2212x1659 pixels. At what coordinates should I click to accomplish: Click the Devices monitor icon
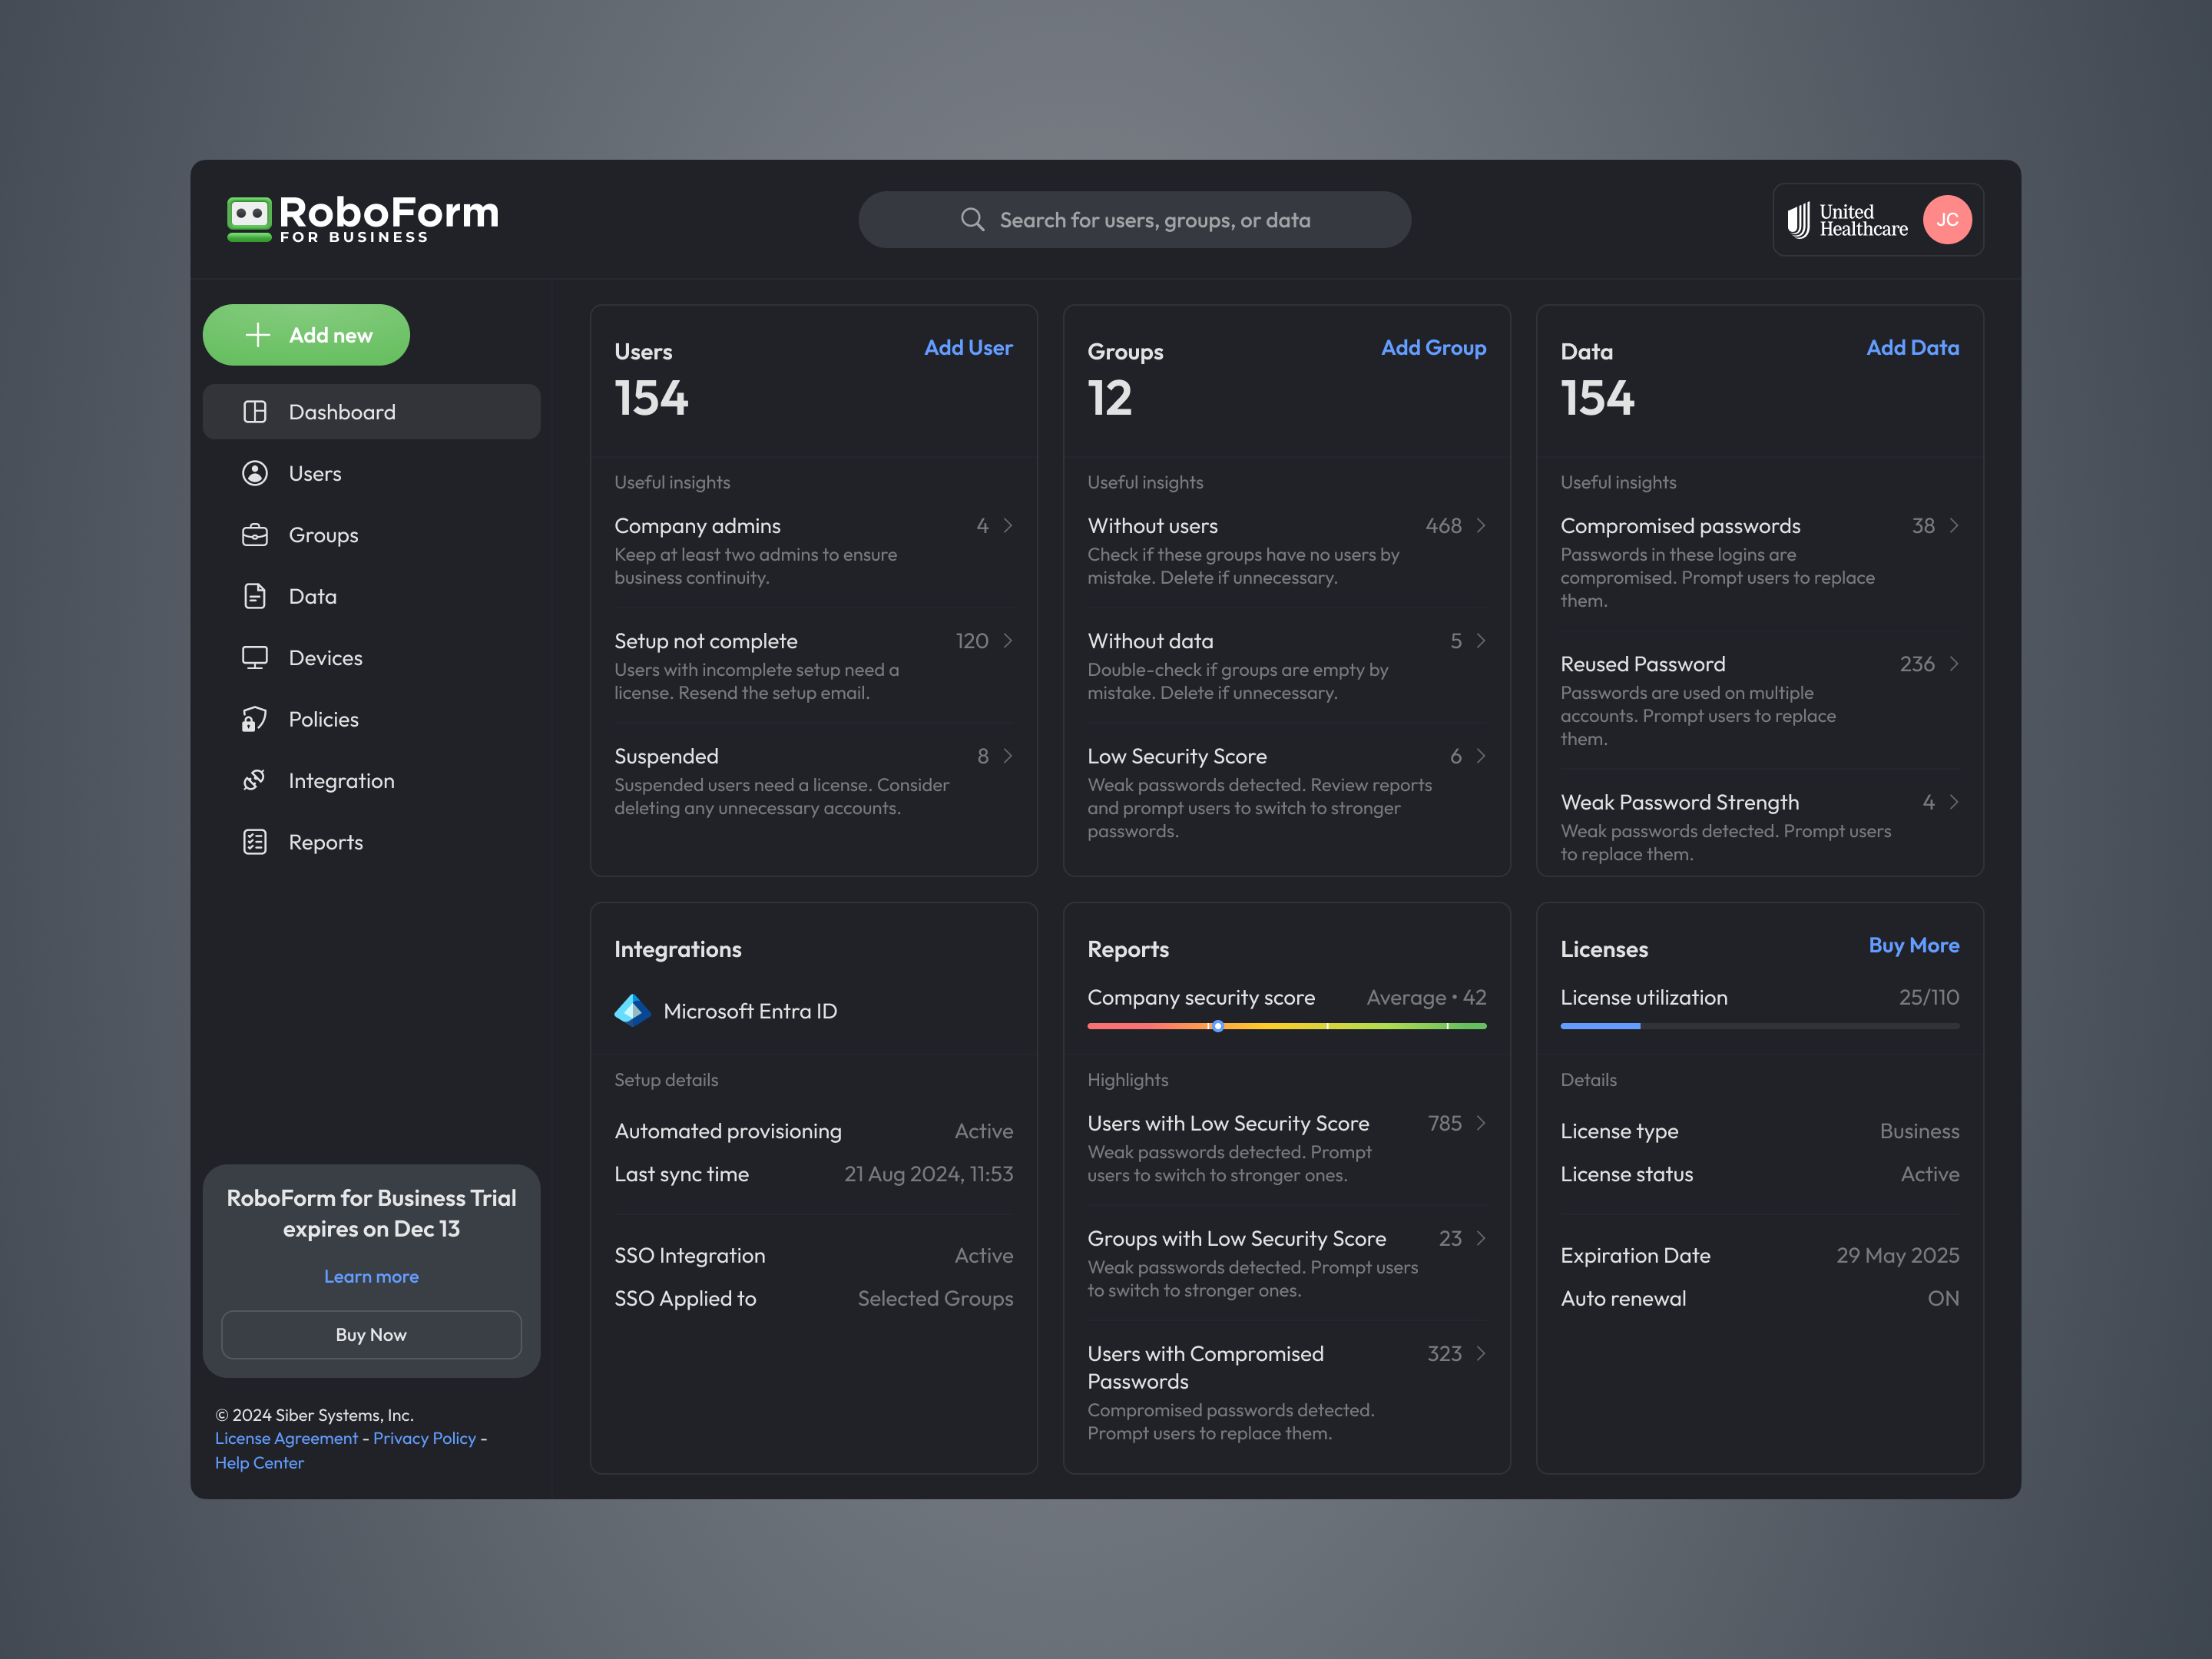[256, 657]
